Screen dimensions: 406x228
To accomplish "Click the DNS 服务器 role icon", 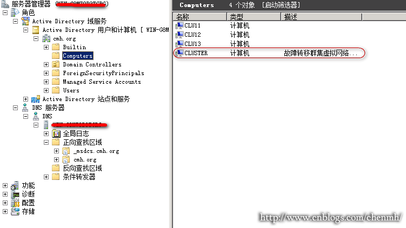I will [x=25, y=108].
